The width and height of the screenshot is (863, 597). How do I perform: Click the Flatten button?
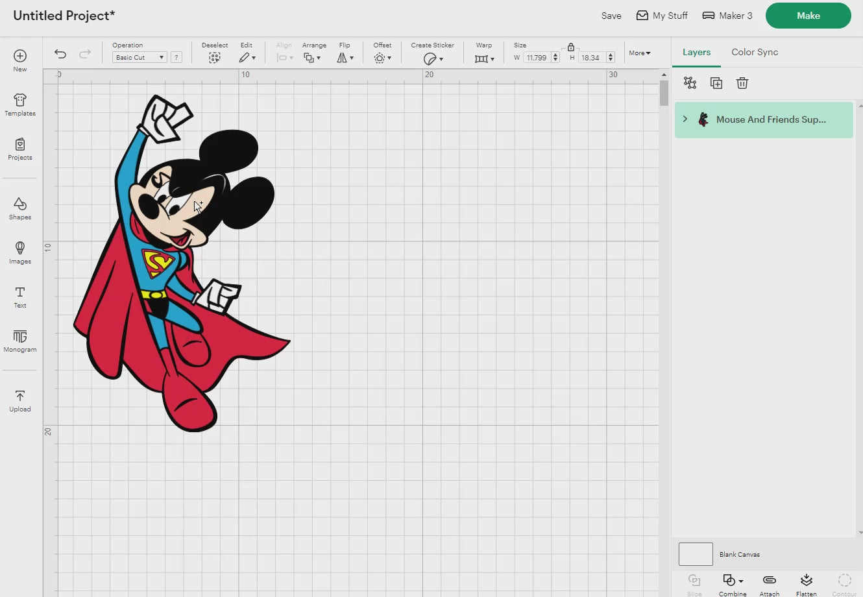tap(807, 584)
